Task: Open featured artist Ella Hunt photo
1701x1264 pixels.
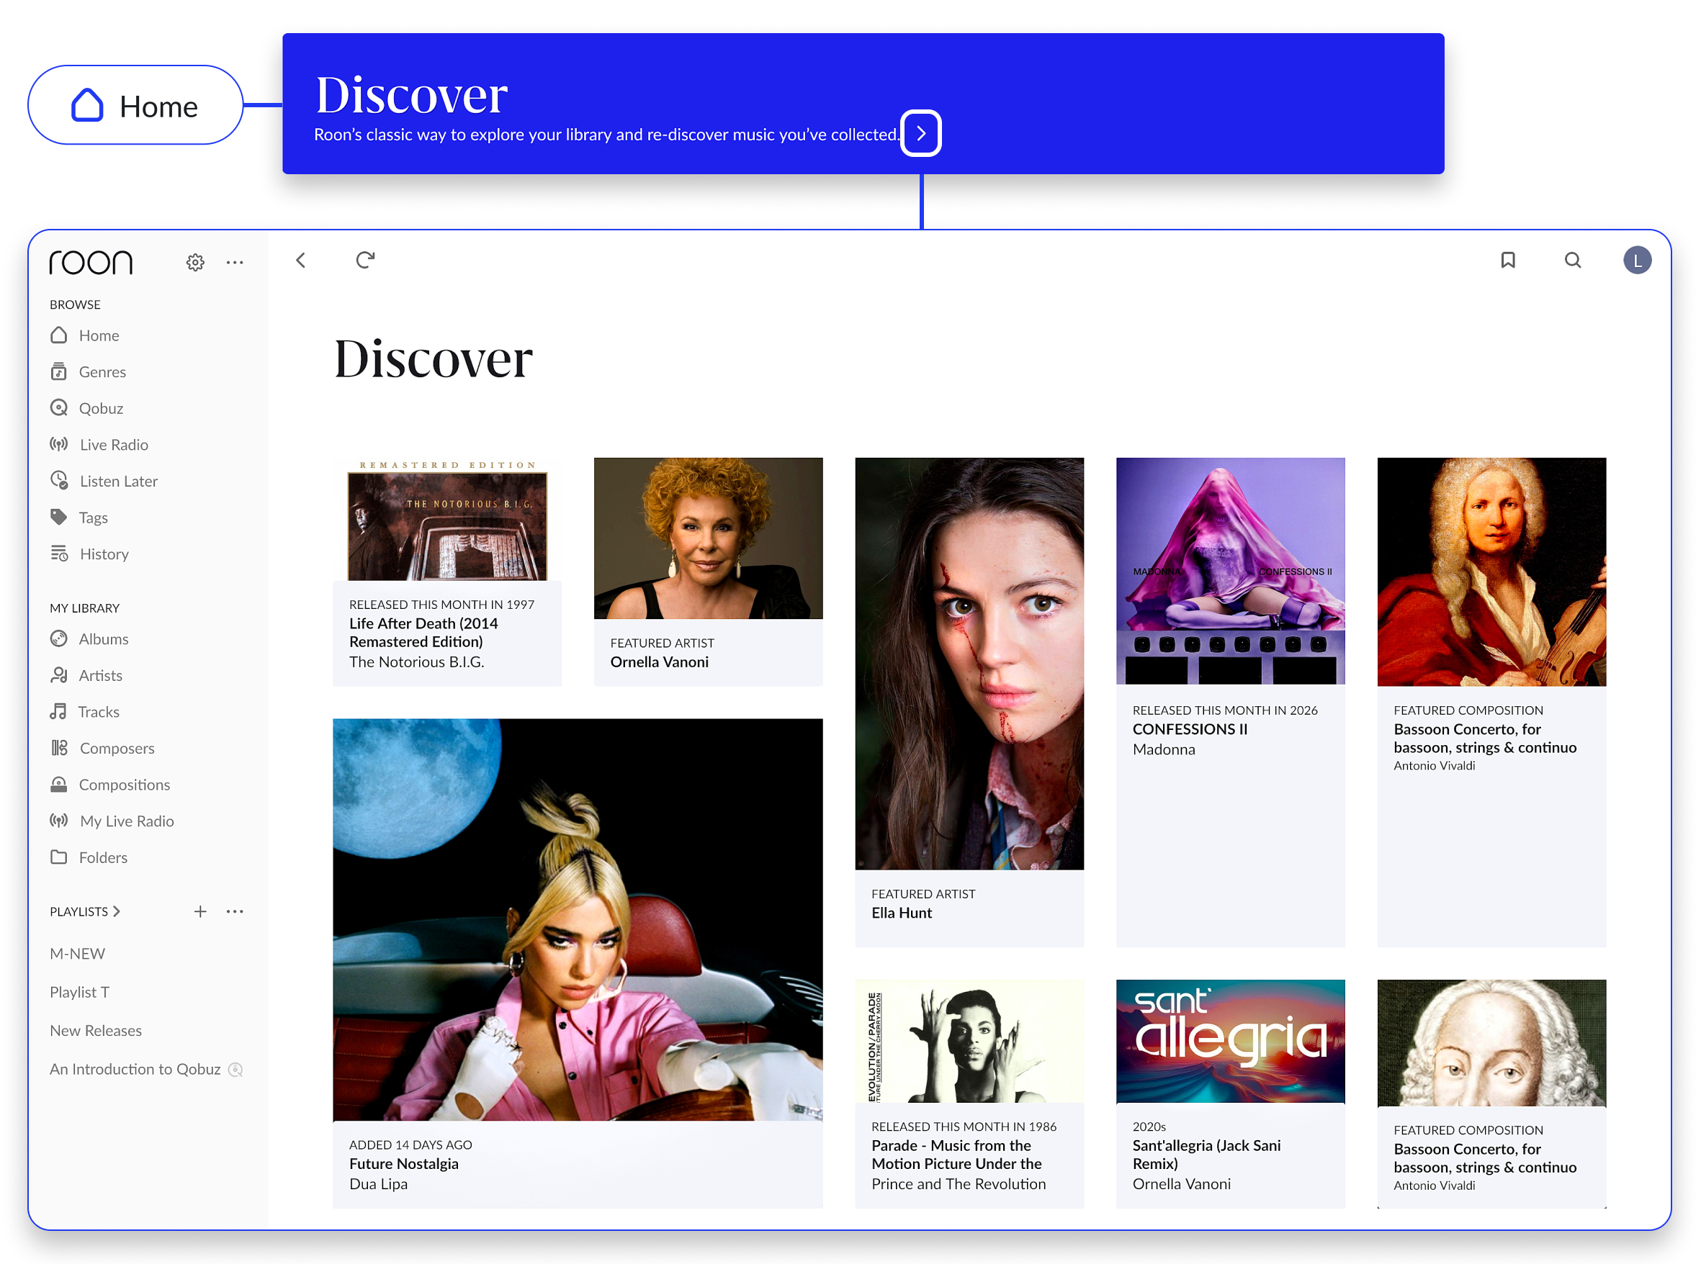Action: [x=969, y=664]
